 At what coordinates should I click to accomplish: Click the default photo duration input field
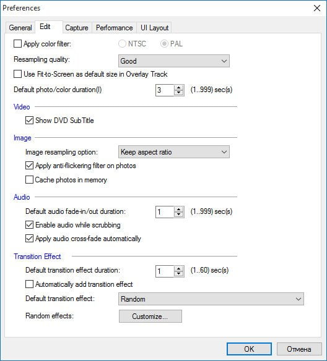click(165, 90)
